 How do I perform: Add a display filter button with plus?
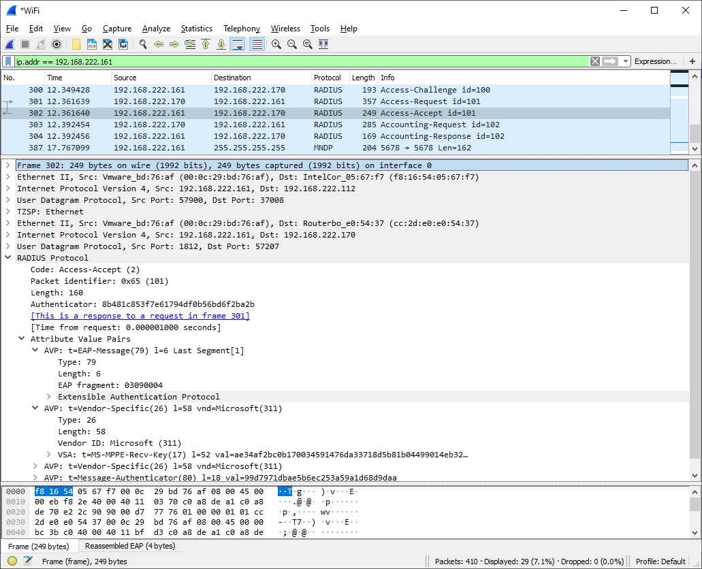pyautogui.click(x=692, y=61)
